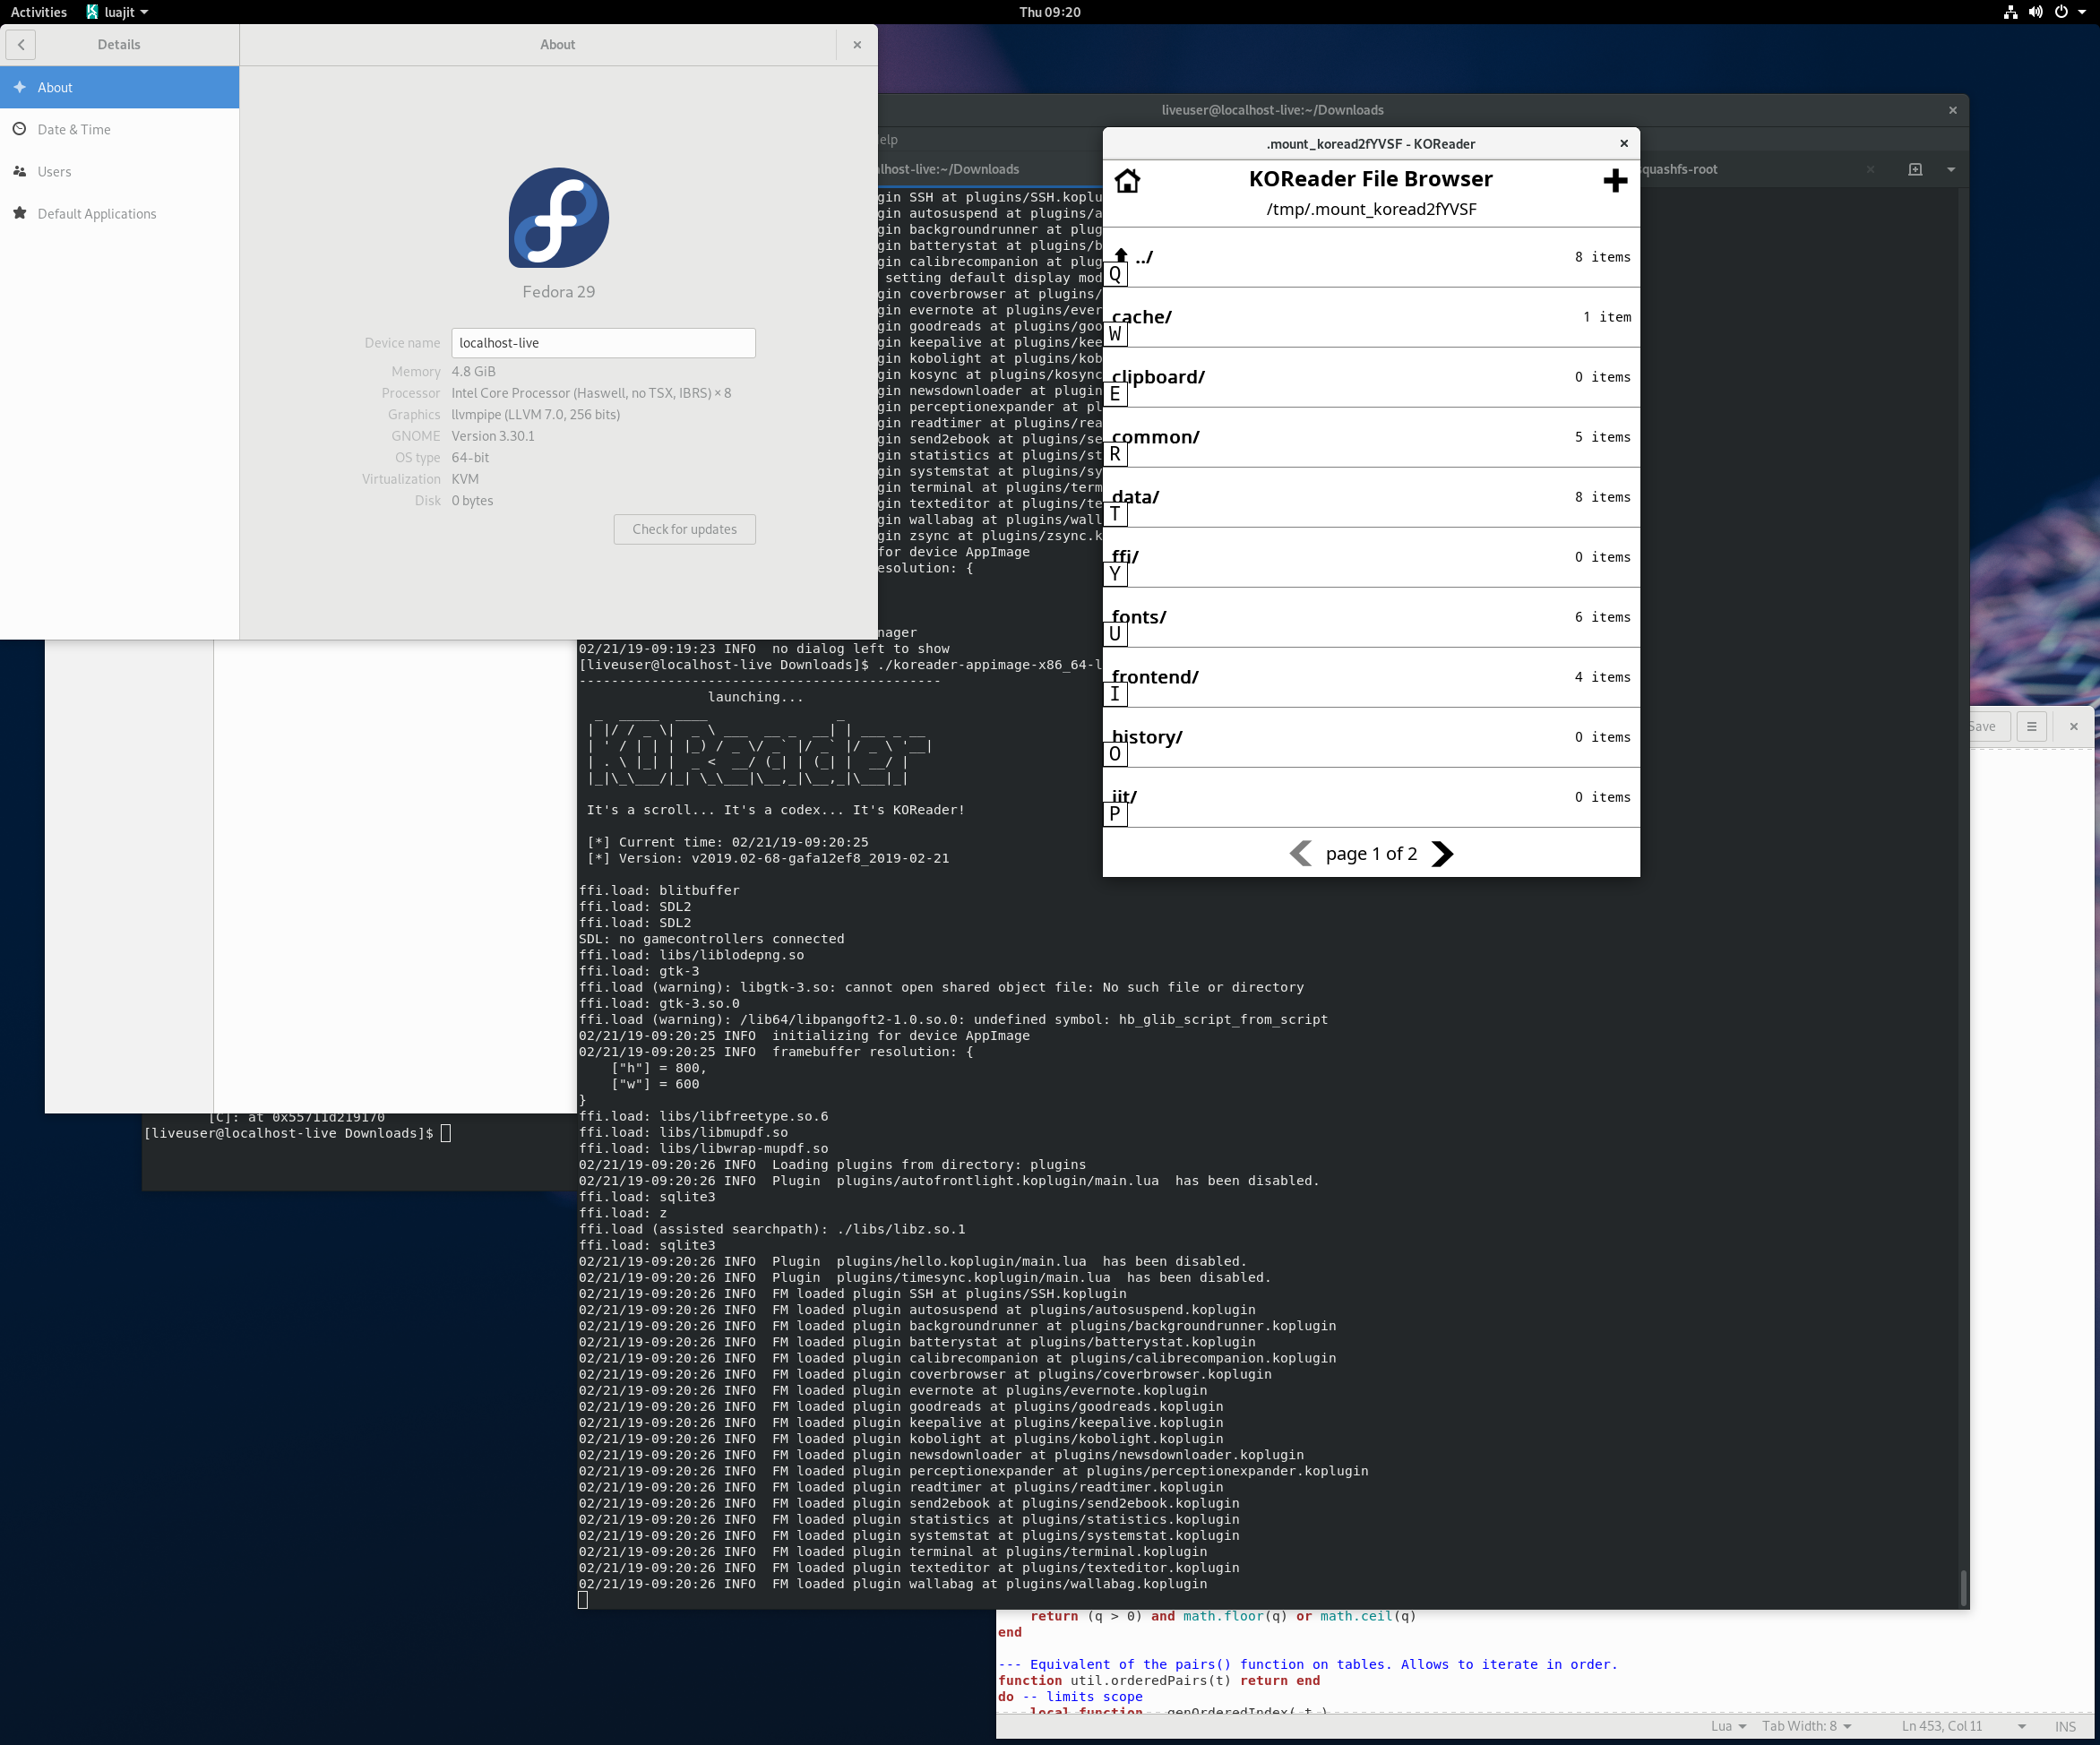Open the Activities menu
2100x1745 pixels.
coord(38,12)
